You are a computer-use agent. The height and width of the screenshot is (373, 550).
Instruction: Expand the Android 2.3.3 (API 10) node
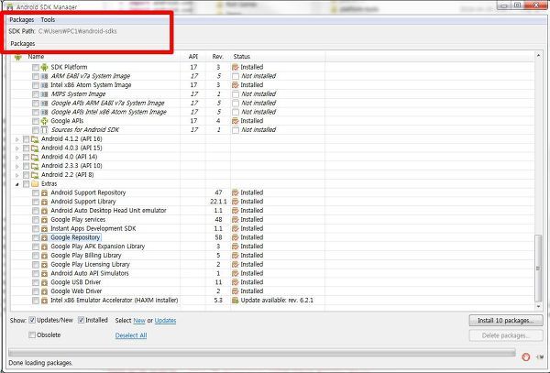pyautogui.click(x=16, y=166)
